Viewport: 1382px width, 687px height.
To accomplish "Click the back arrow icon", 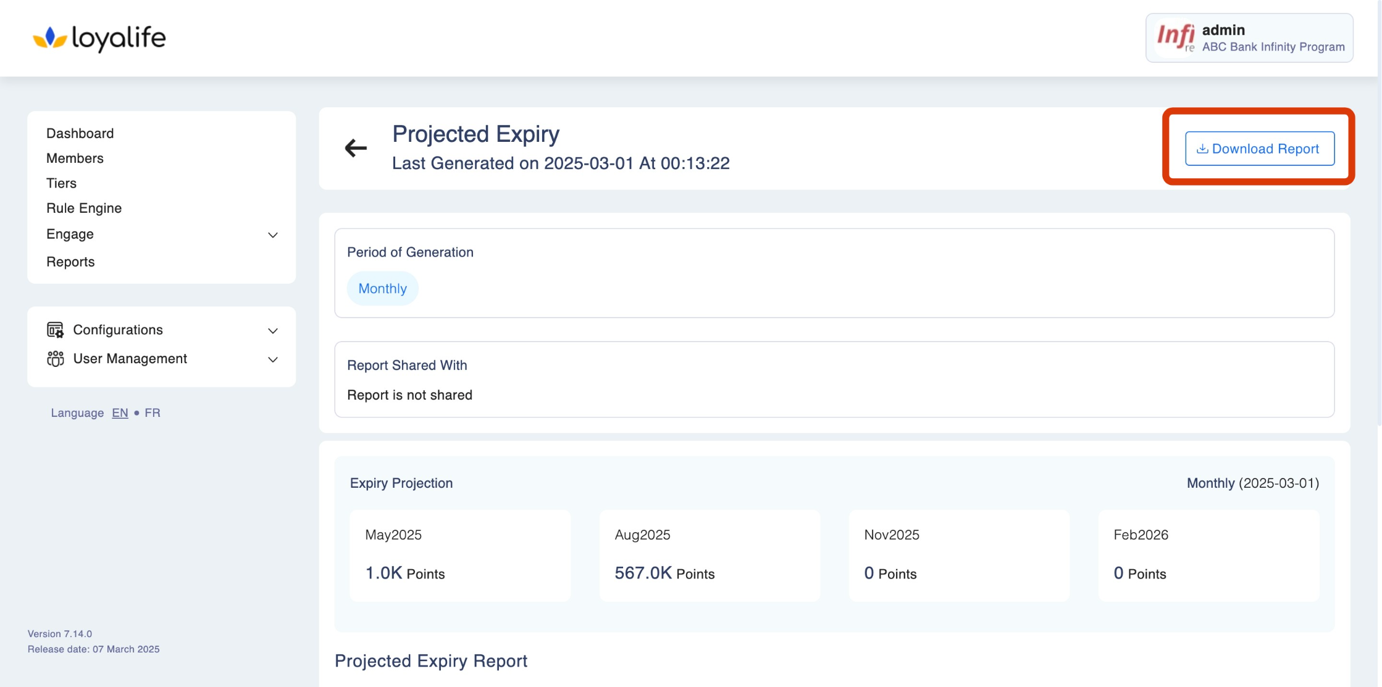I will click(356, 148).
